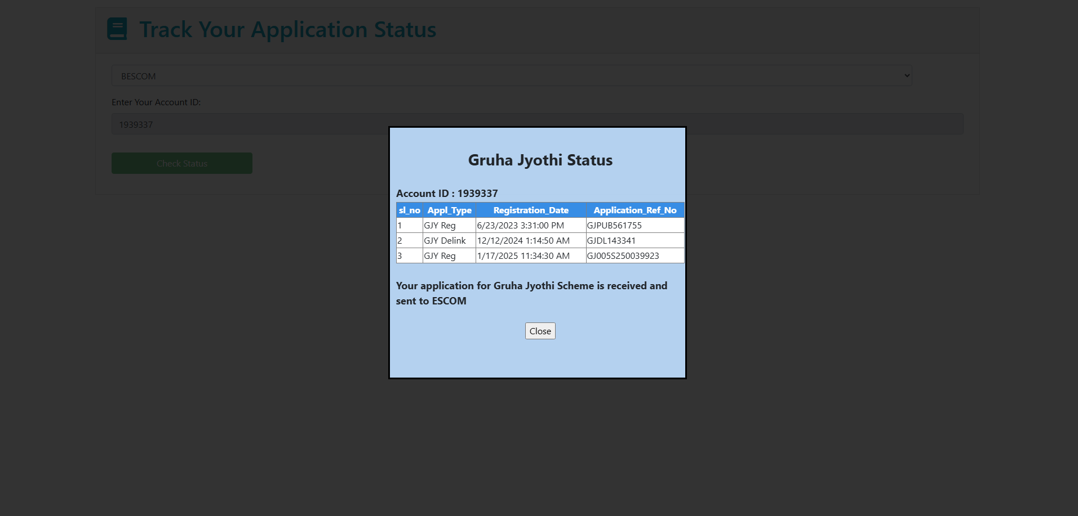
Task: Click the application received status message
Action: tap(531, 293)
